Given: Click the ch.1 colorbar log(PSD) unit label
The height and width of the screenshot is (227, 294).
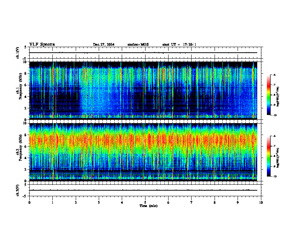Looking at the screenshot, I should [x=278, y=96].
